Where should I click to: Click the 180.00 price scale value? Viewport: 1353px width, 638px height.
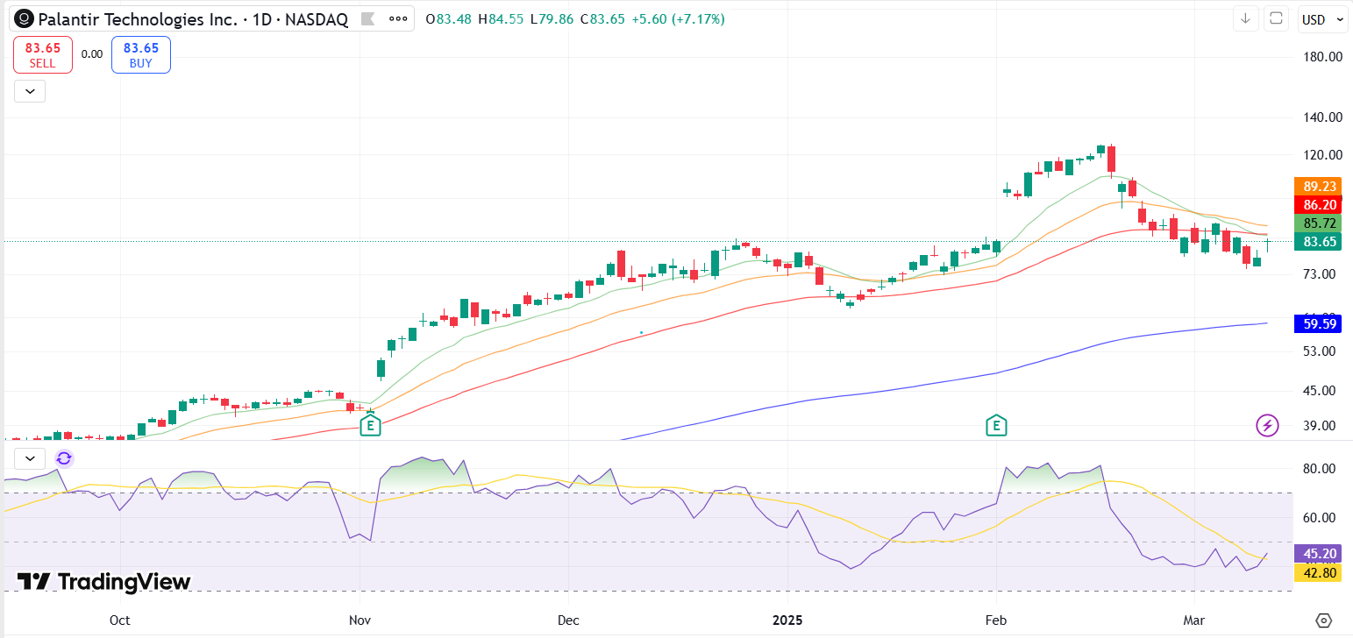(x=1323, y=57)
